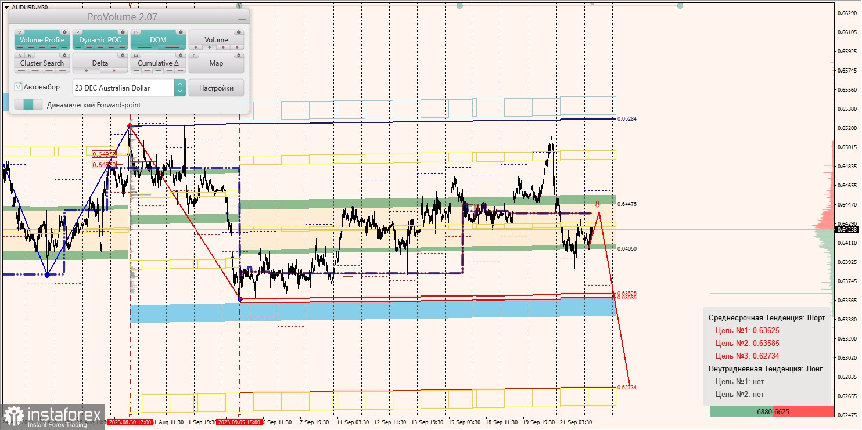Select the green dot option under Delta
Screen dimensions: 862x430
87,71
